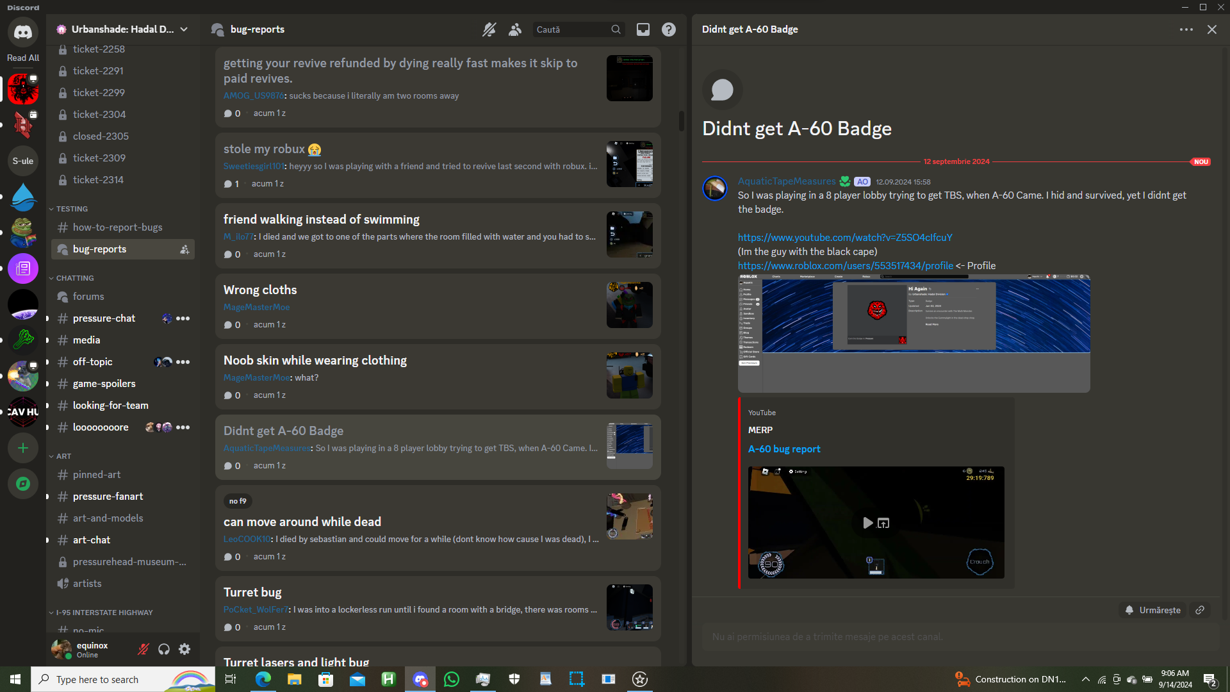Viewport: 1230px width, 692px height.
Task: Copy thread link icon next to Urmărește
Action: [x=1200, y=610]
